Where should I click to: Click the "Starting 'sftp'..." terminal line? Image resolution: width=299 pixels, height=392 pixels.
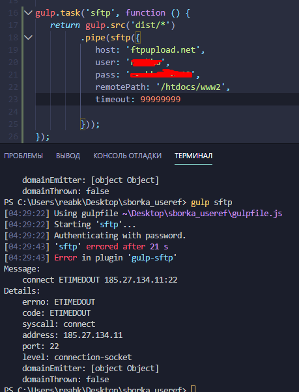95,225
